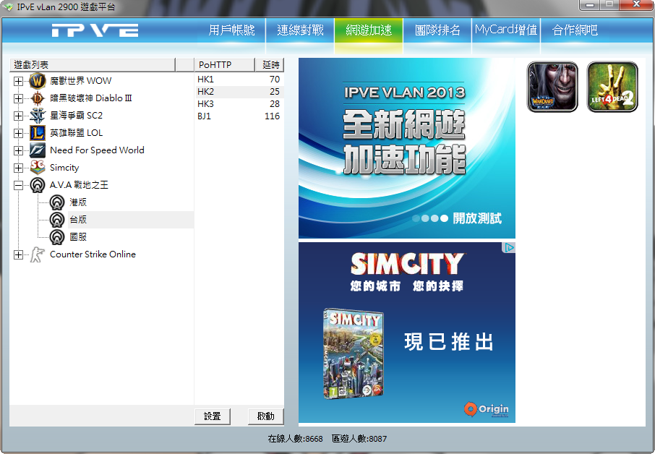Image resolution: width=655 pixels, height=454 pixels.
Task: Open the Left 4 Dead 2 icon
Action: pyautogui.click(x=612, y=87)
